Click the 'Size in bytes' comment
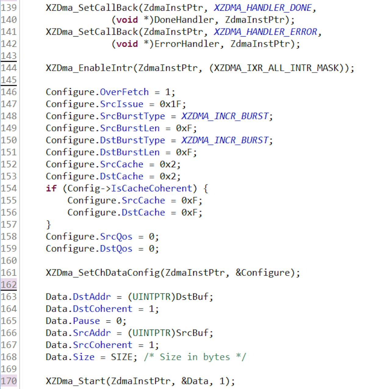This screenshot has height=389, width=366. (195, 357)
